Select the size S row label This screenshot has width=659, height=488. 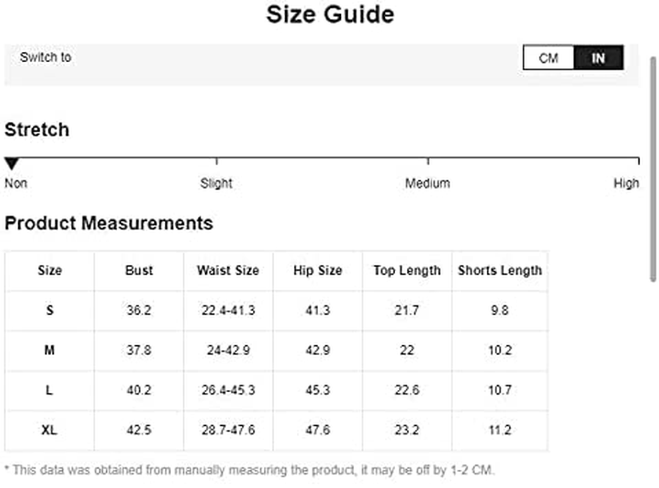[x=49, y=310]
